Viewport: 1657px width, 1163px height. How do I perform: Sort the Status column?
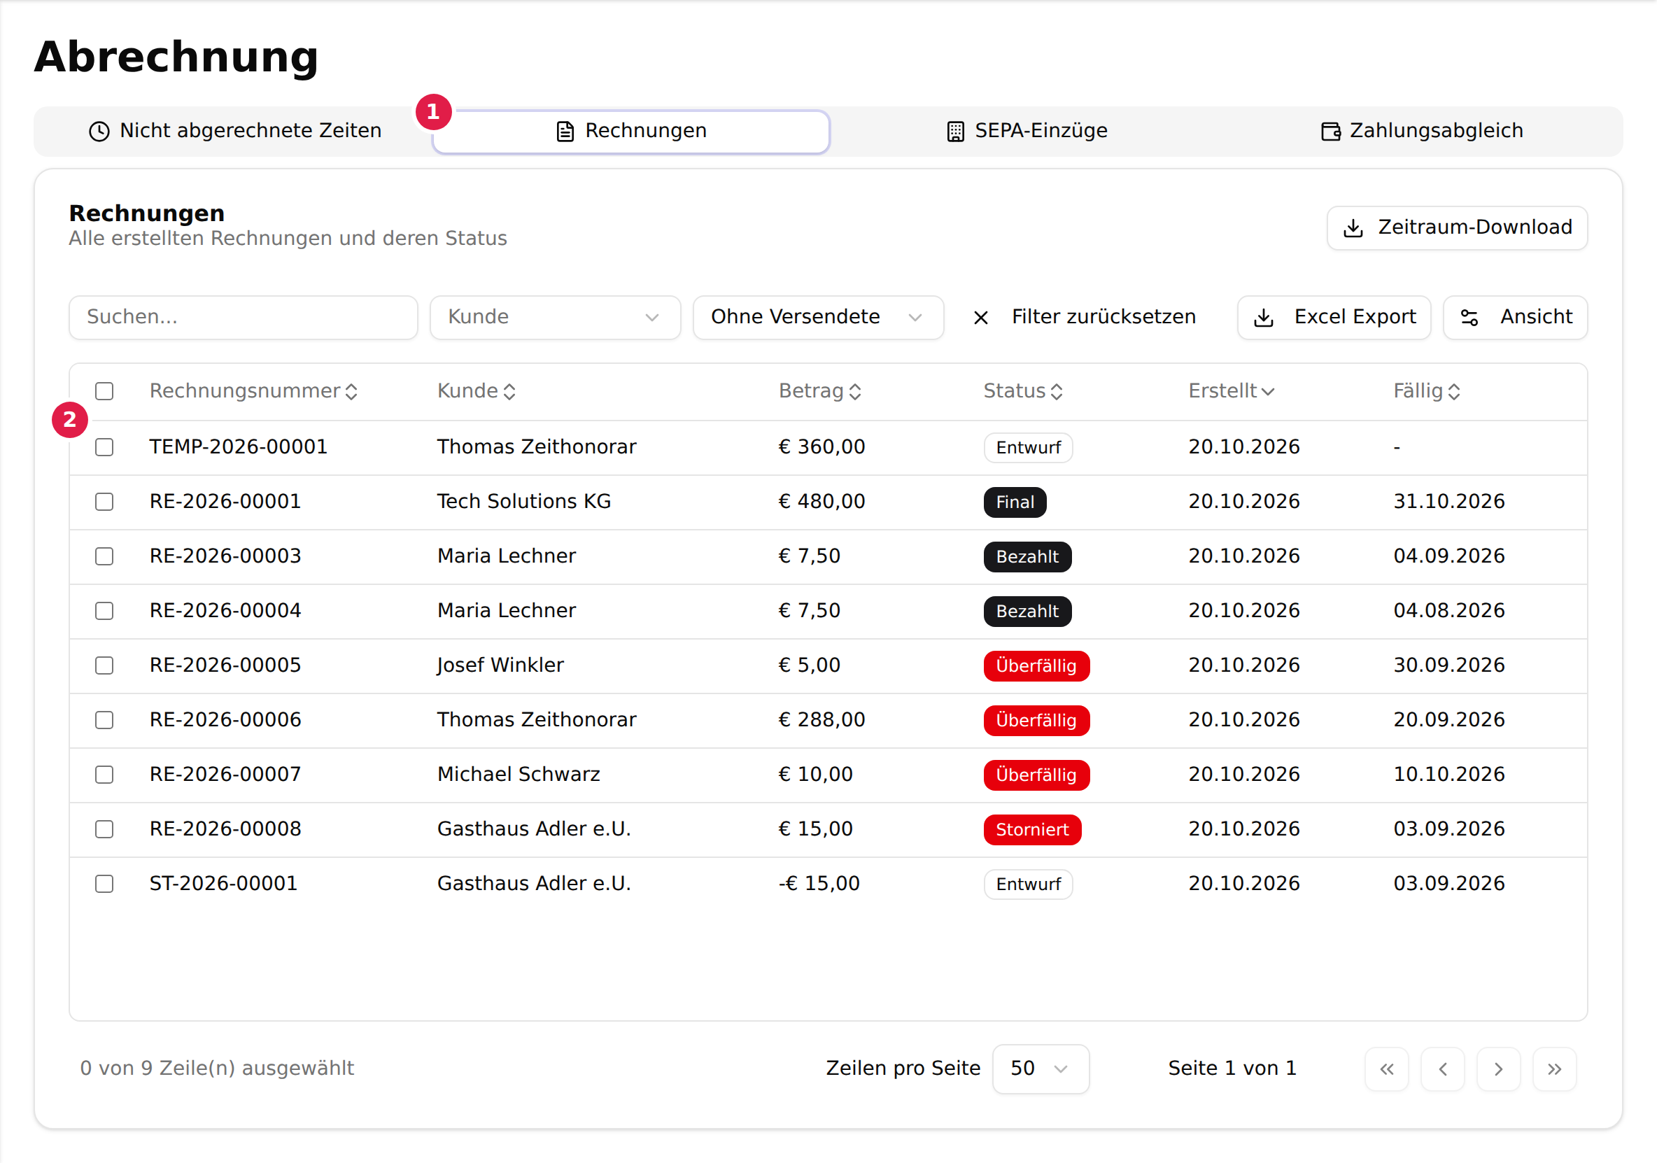pos(1022,391)
